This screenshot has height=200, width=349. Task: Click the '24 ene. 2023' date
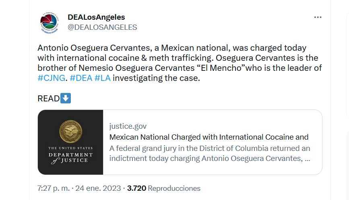point(98,188)
